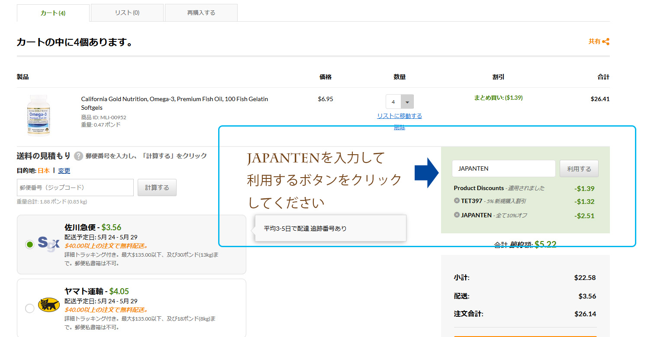Screen dimensions: 651x337
Task: Click the shipping estimate help question-mark icon
Action: [x=78, y=156]
